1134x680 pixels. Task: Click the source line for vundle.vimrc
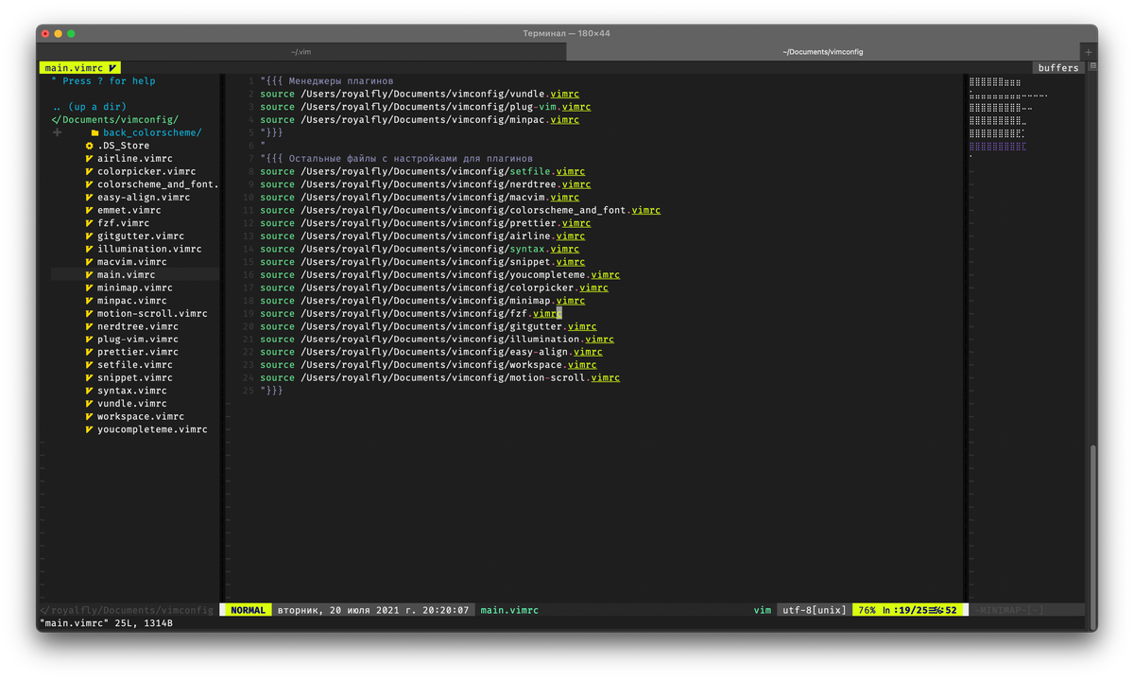420,95
